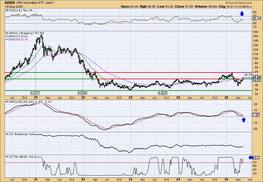Click the -10 label on the PMO axis
Viewport: 263px width, 182px height.
click(x=255, y=123)
